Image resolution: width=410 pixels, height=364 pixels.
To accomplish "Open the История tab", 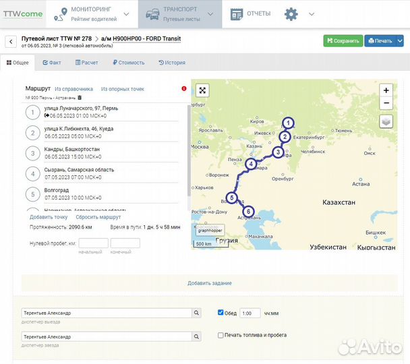I will 172,63.
